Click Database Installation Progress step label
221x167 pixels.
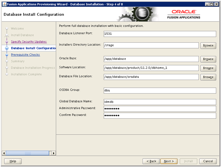[33, 68]
